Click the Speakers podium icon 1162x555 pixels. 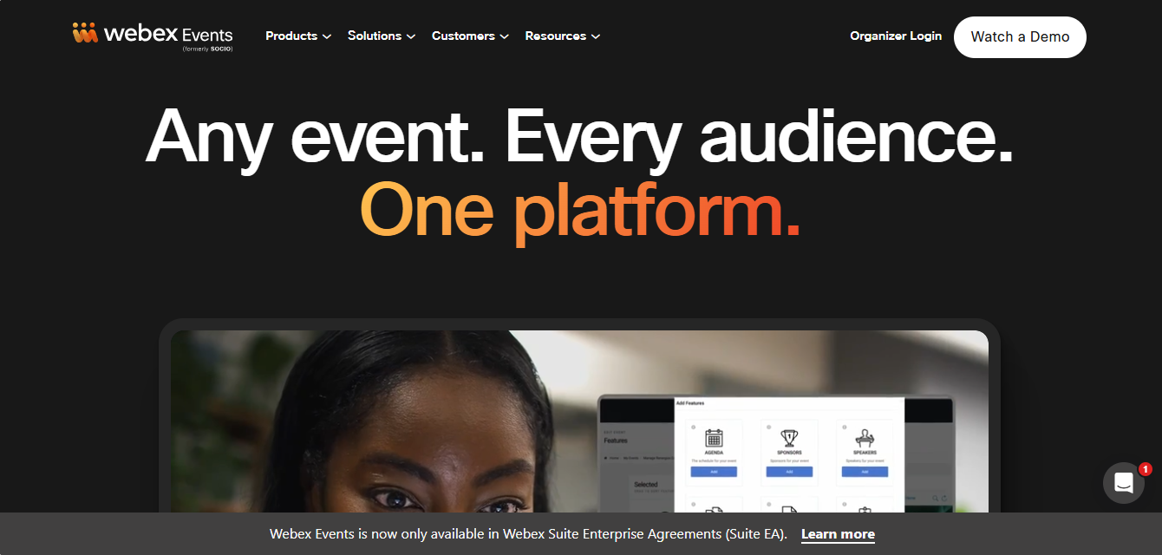point(865,437)
